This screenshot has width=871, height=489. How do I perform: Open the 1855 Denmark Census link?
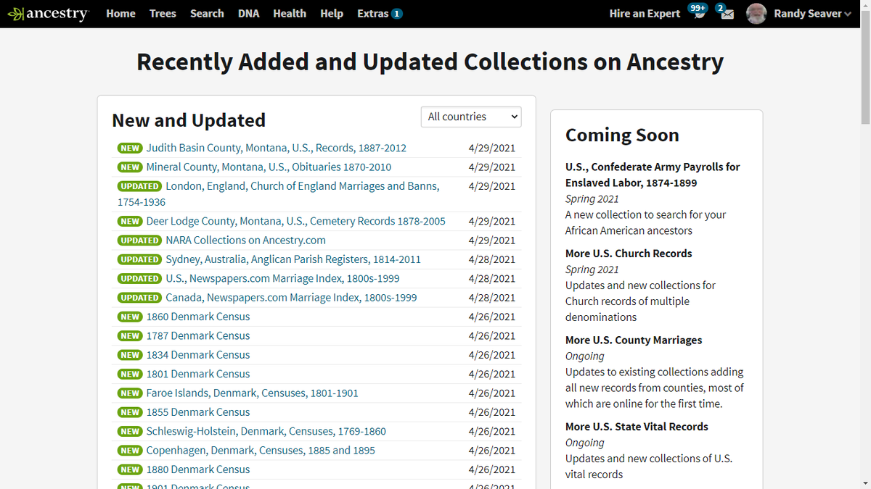[198, 412]
